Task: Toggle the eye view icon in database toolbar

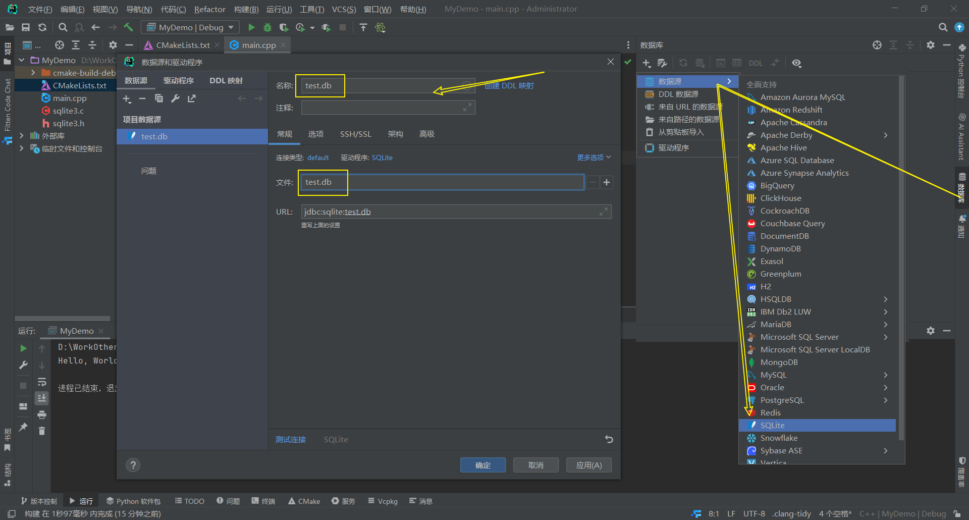Action: (x=796, y=63)
